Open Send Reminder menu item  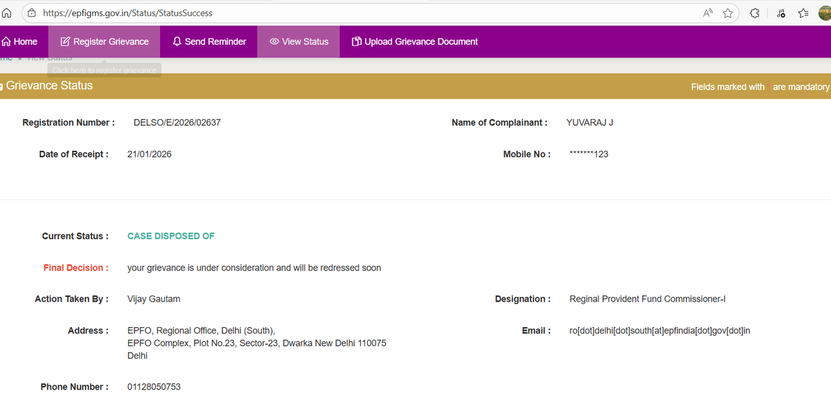pyautogui.click(x=209, y=41)
